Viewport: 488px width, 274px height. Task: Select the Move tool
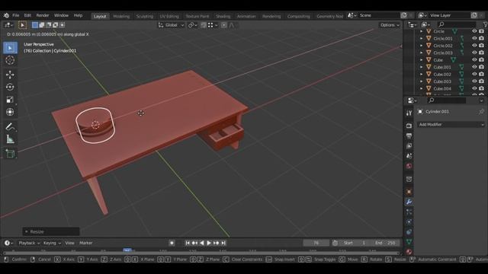[10, 75]
